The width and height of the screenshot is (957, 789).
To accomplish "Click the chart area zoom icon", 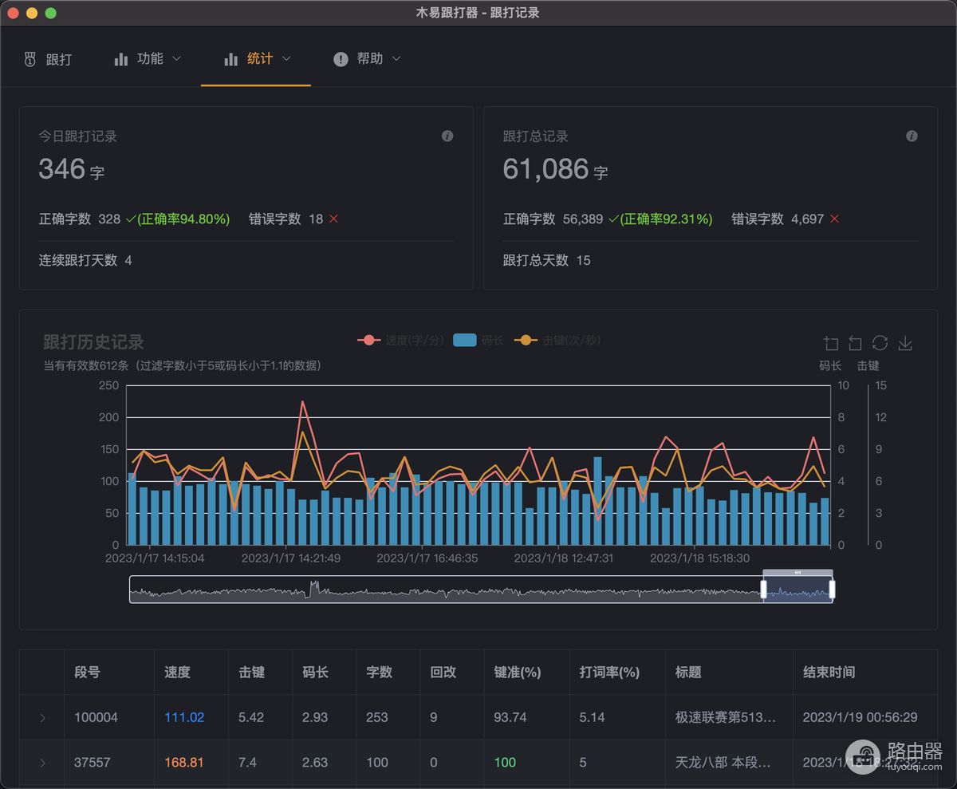I will (x=831, y=343).
